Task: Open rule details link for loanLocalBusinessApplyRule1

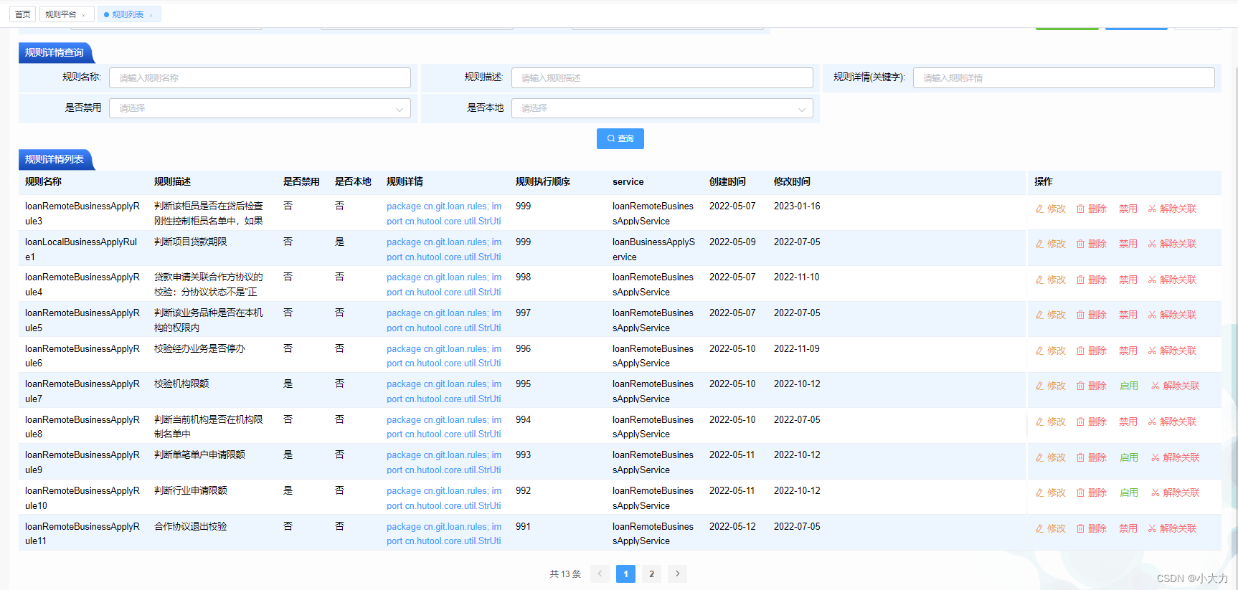Action: (444, 249)
